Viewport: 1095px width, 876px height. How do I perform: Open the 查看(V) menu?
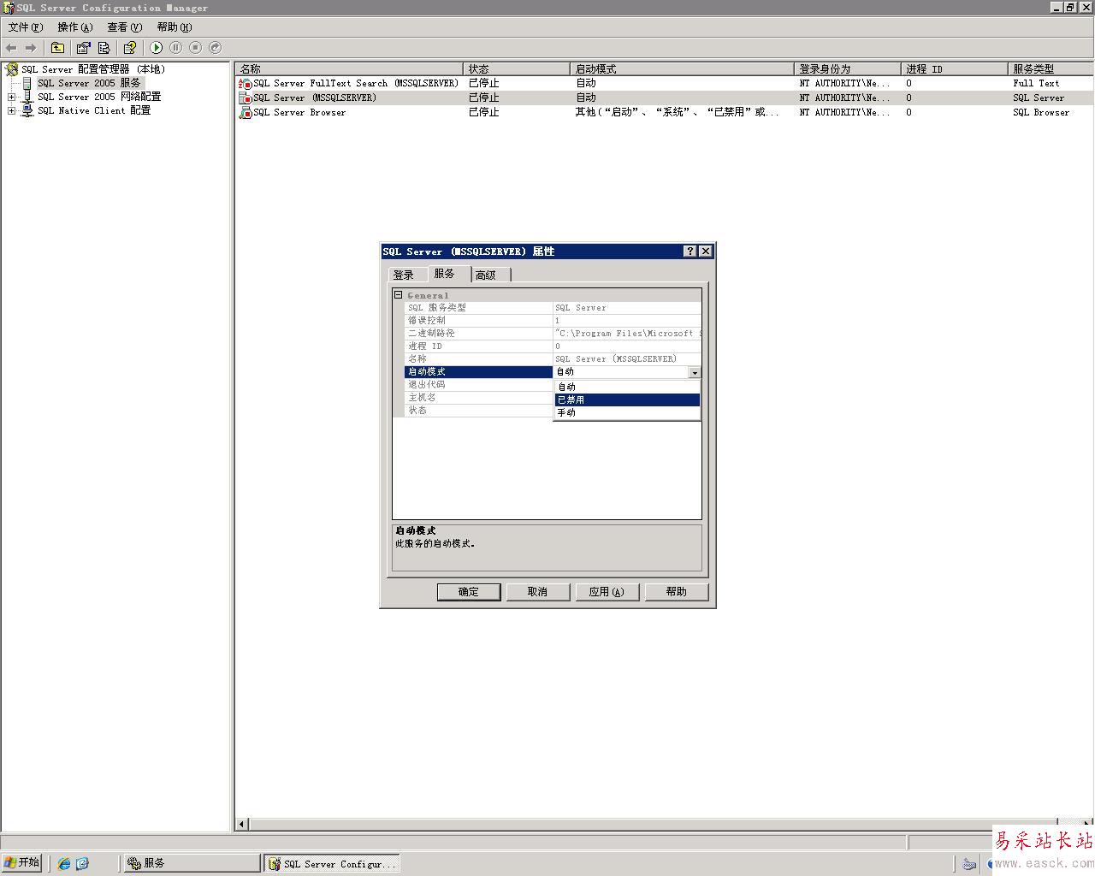click(x=124, y=27)
